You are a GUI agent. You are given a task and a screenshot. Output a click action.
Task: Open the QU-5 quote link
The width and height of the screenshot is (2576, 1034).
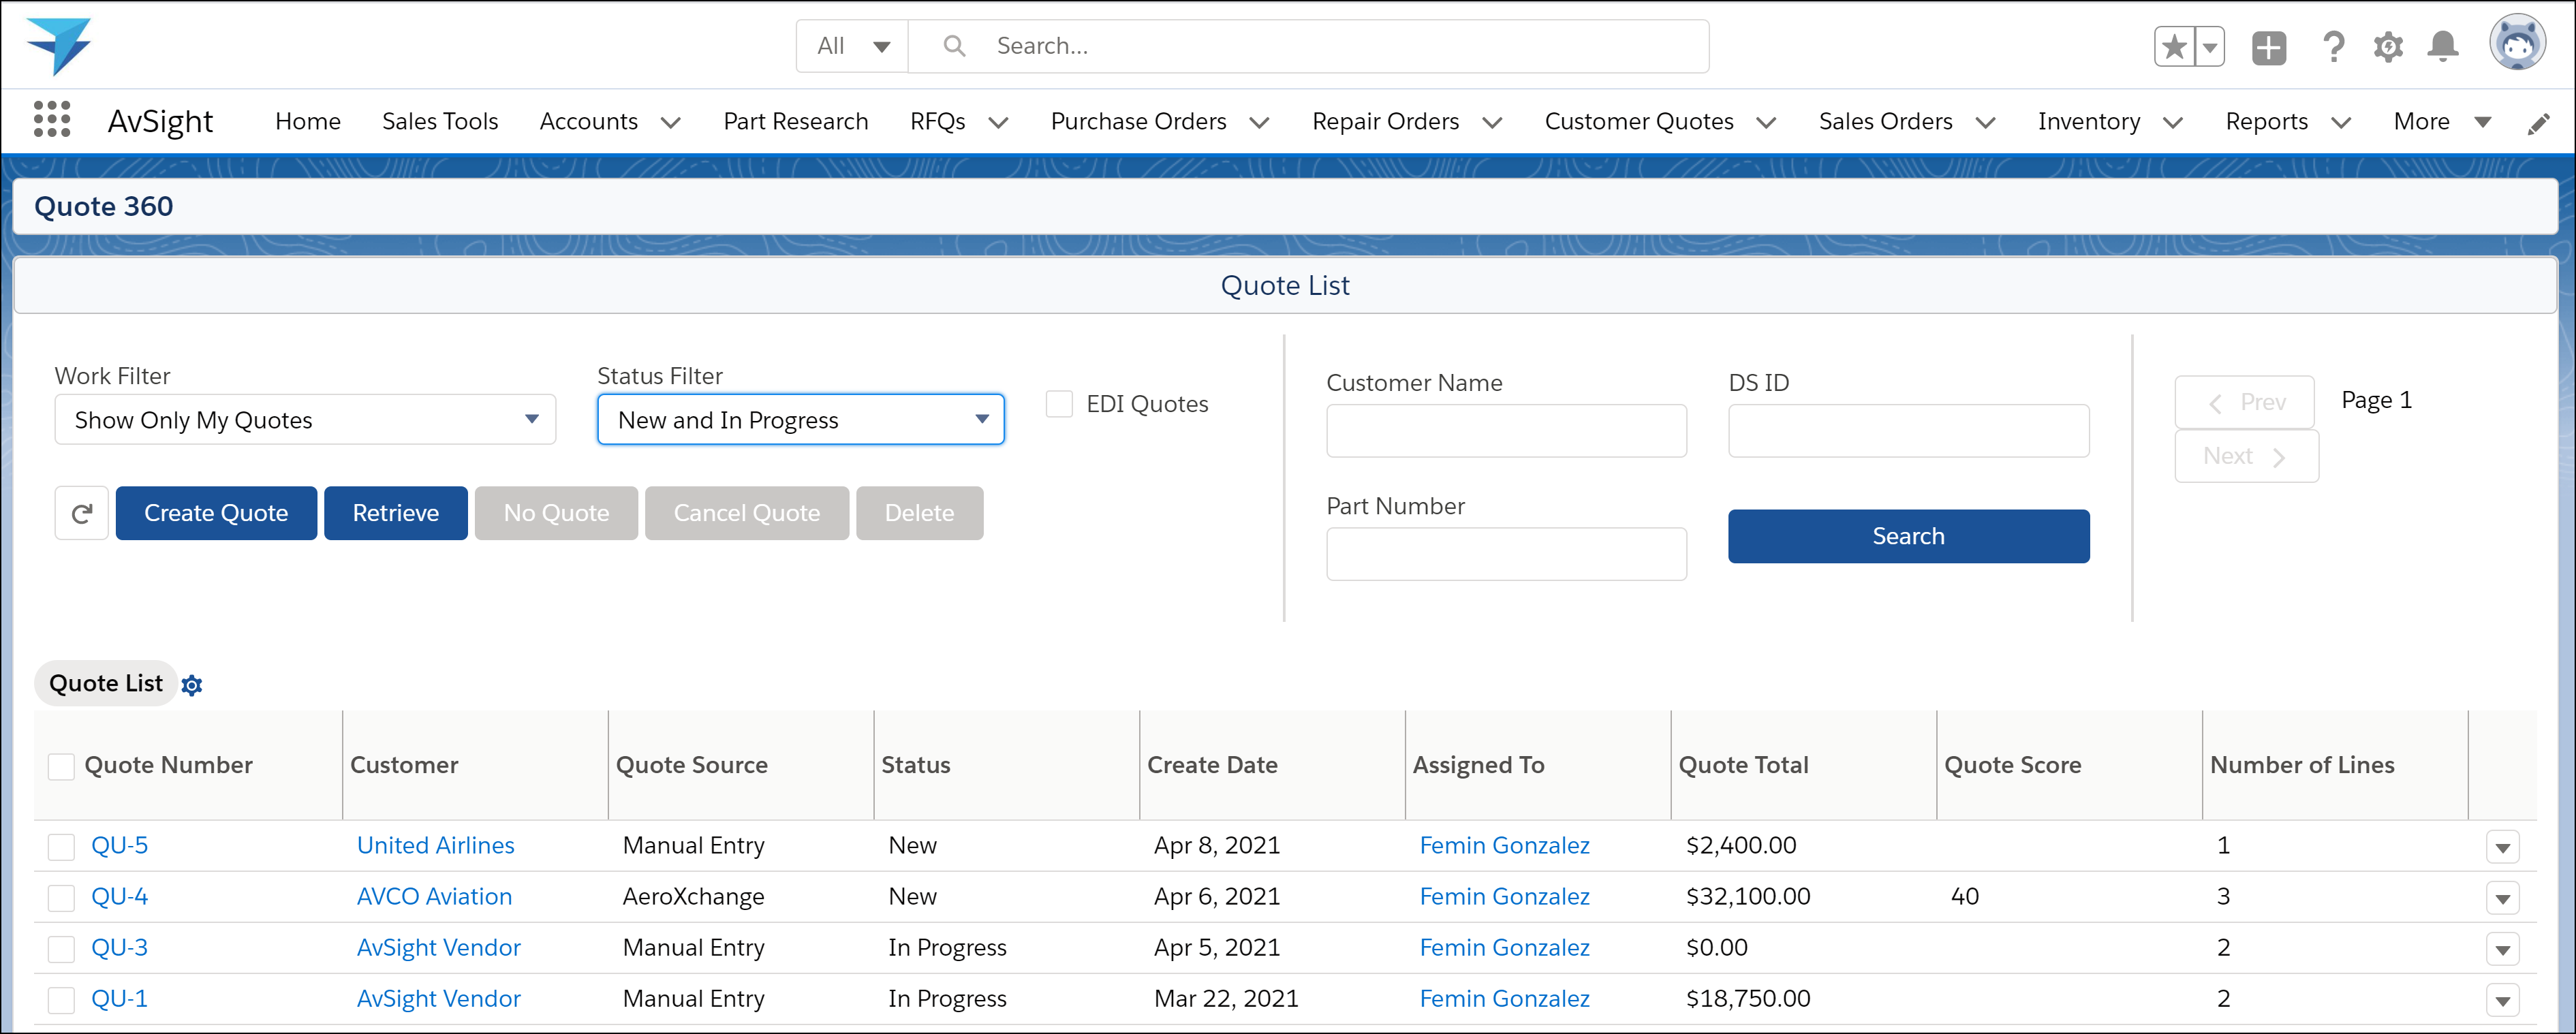click(119, 845)
